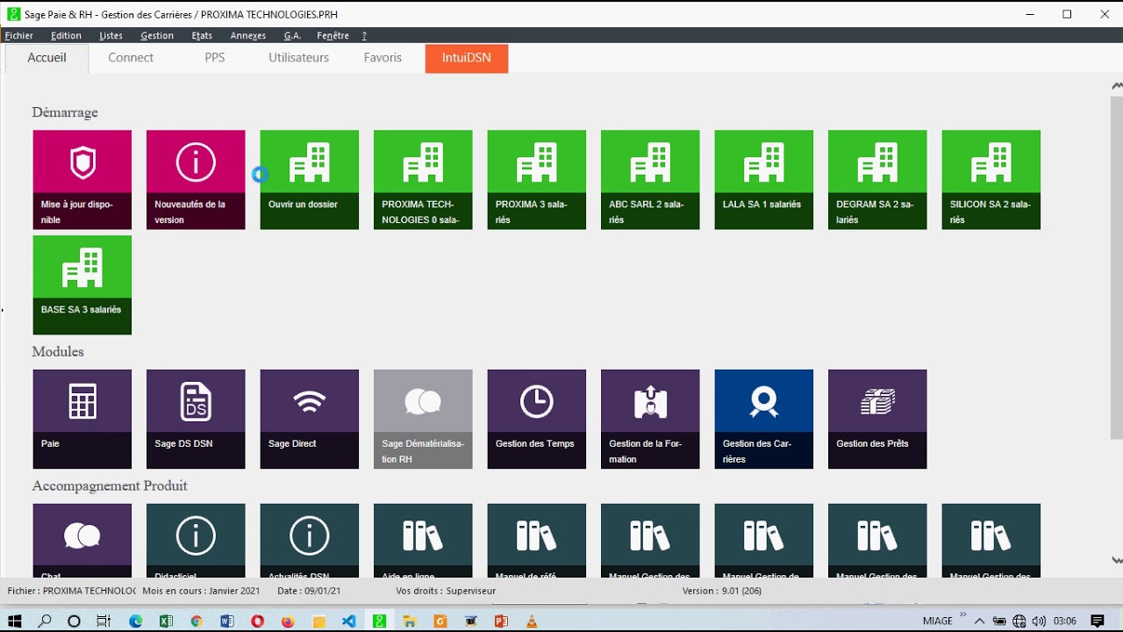1123x632 pixels.
Task: Open the SILICON SA 2 salariés tile
Action: 991,180
